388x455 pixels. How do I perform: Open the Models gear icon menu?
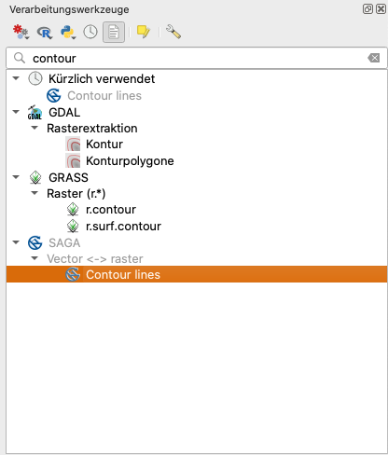(x=21, y=32)
